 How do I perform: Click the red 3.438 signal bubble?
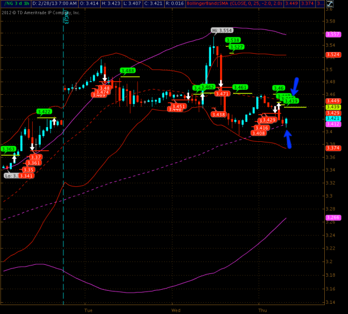click(218, 115)
